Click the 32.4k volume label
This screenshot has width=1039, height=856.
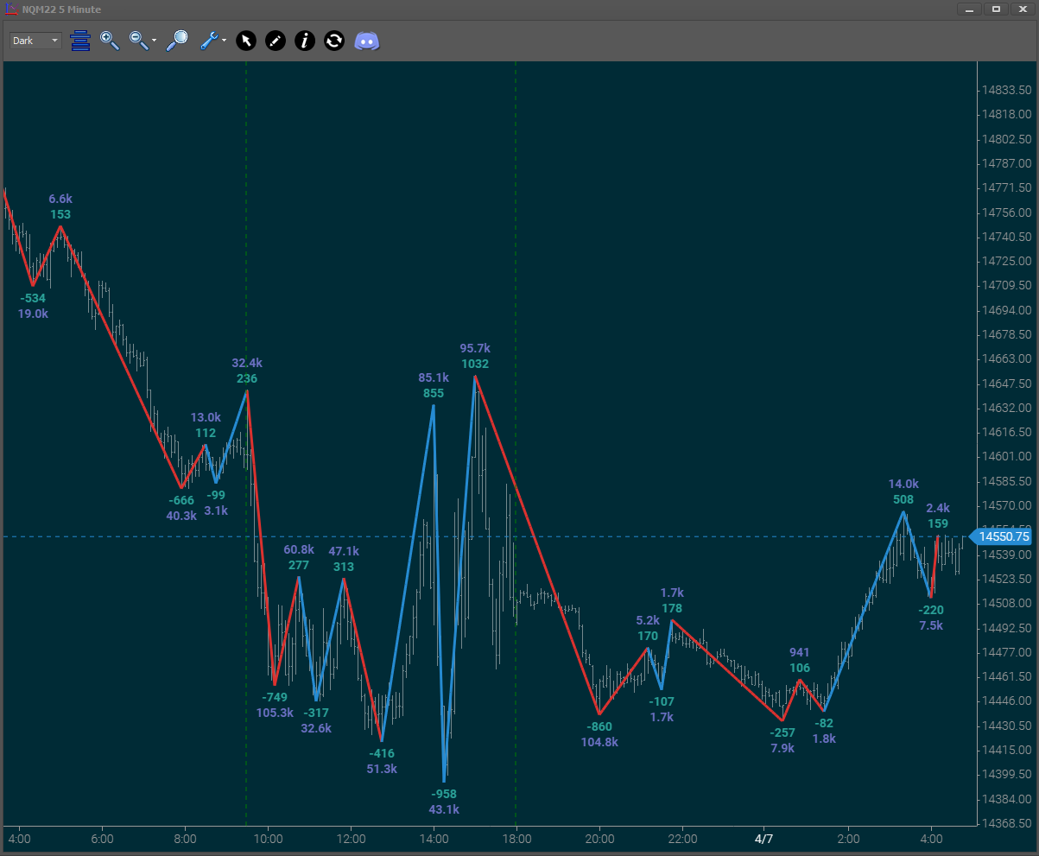pyautogui.click(x=247, y=363)
